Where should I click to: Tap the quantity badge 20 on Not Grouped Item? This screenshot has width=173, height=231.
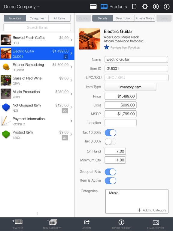65,111
